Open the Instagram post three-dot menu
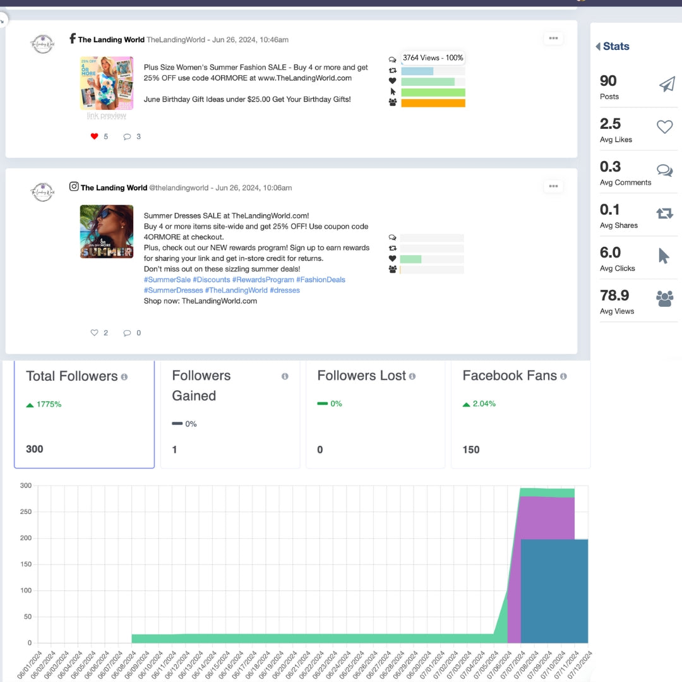Viewport: 682px width, 682px height. [553, 186]
